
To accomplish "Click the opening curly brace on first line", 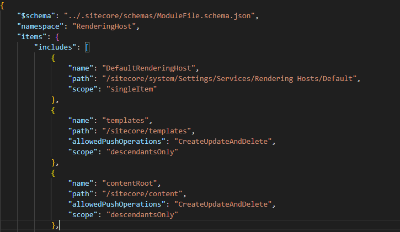I will [x=3, y=6].
